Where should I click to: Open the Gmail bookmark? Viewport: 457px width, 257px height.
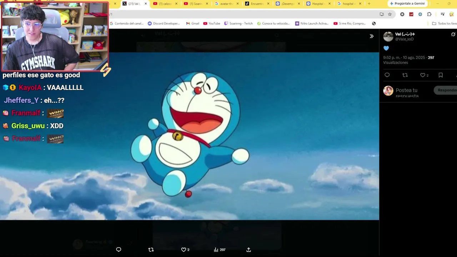(x=193, y=24)
